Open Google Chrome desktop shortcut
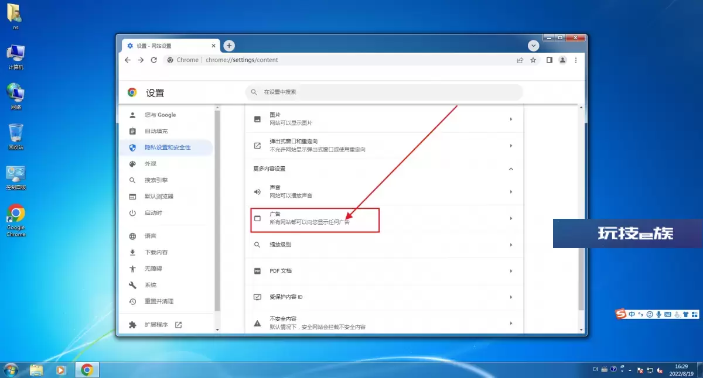 [16, 221]
